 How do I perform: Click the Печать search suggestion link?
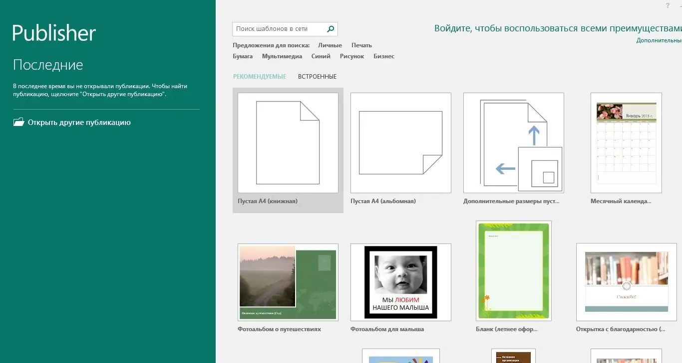point(361,45)
